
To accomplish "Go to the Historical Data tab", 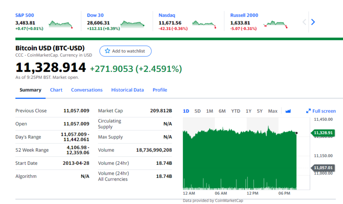I will click(x=127, y=90).
